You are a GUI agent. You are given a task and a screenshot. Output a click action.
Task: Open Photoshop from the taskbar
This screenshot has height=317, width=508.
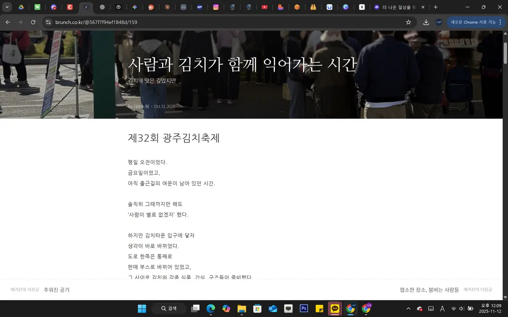[304, 309]
